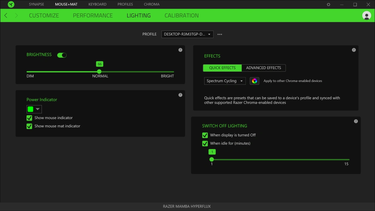Select the Lighting subtab
375x211 pixels.
(x=139, y=16)
